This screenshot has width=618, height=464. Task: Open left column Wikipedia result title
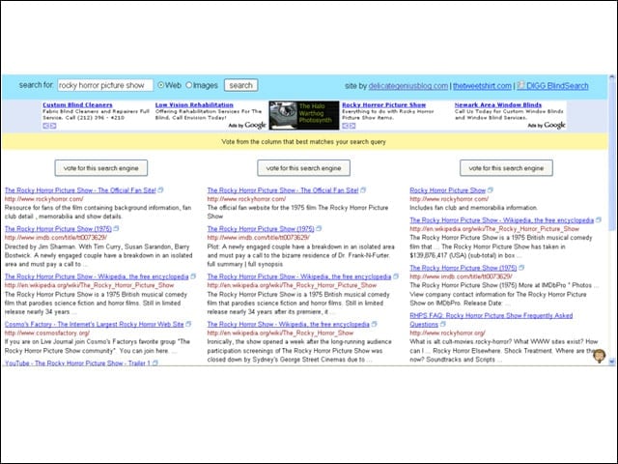[97, 276]
